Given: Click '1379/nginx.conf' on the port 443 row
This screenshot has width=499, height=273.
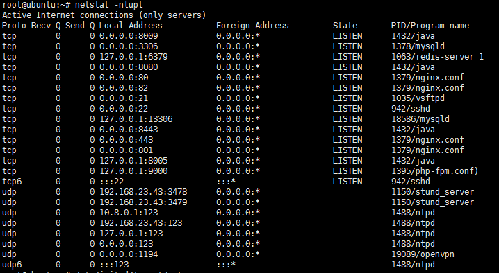Looking at the screenshot, I should (x=427, y=140).
